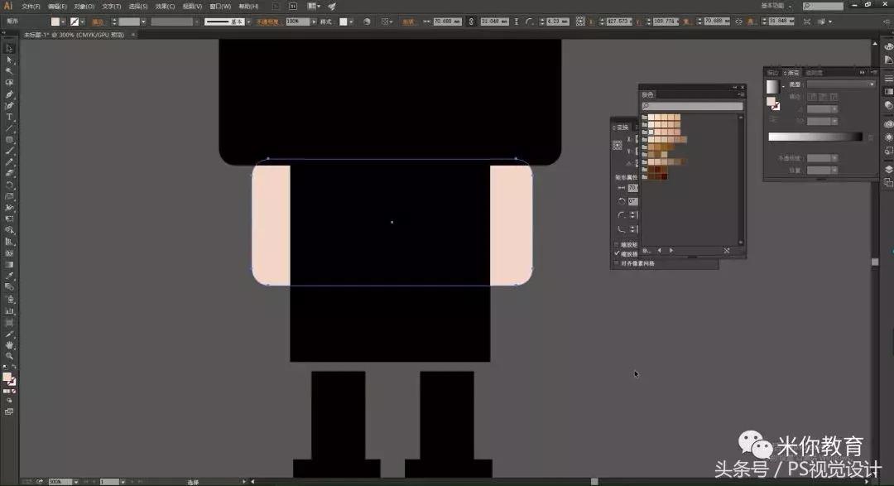Viewport: 894px width, 486px height.
Task: Select the Selection arrow tool
Action: point(9,48)
